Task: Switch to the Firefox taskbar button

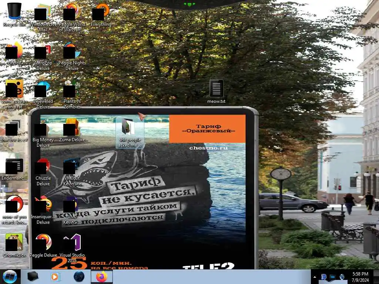Action: pyautogui.click(x=102, y=277)
